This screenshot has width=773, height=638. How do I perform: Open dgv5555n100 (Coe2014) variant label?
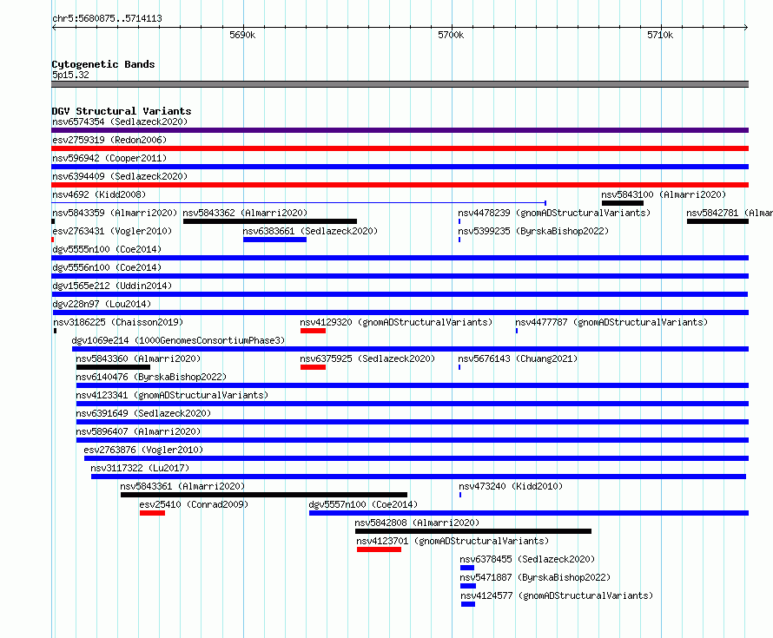click(107, 249)
